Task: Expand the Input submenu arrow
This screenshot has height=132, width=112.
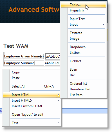Action: tap(104, 24)
